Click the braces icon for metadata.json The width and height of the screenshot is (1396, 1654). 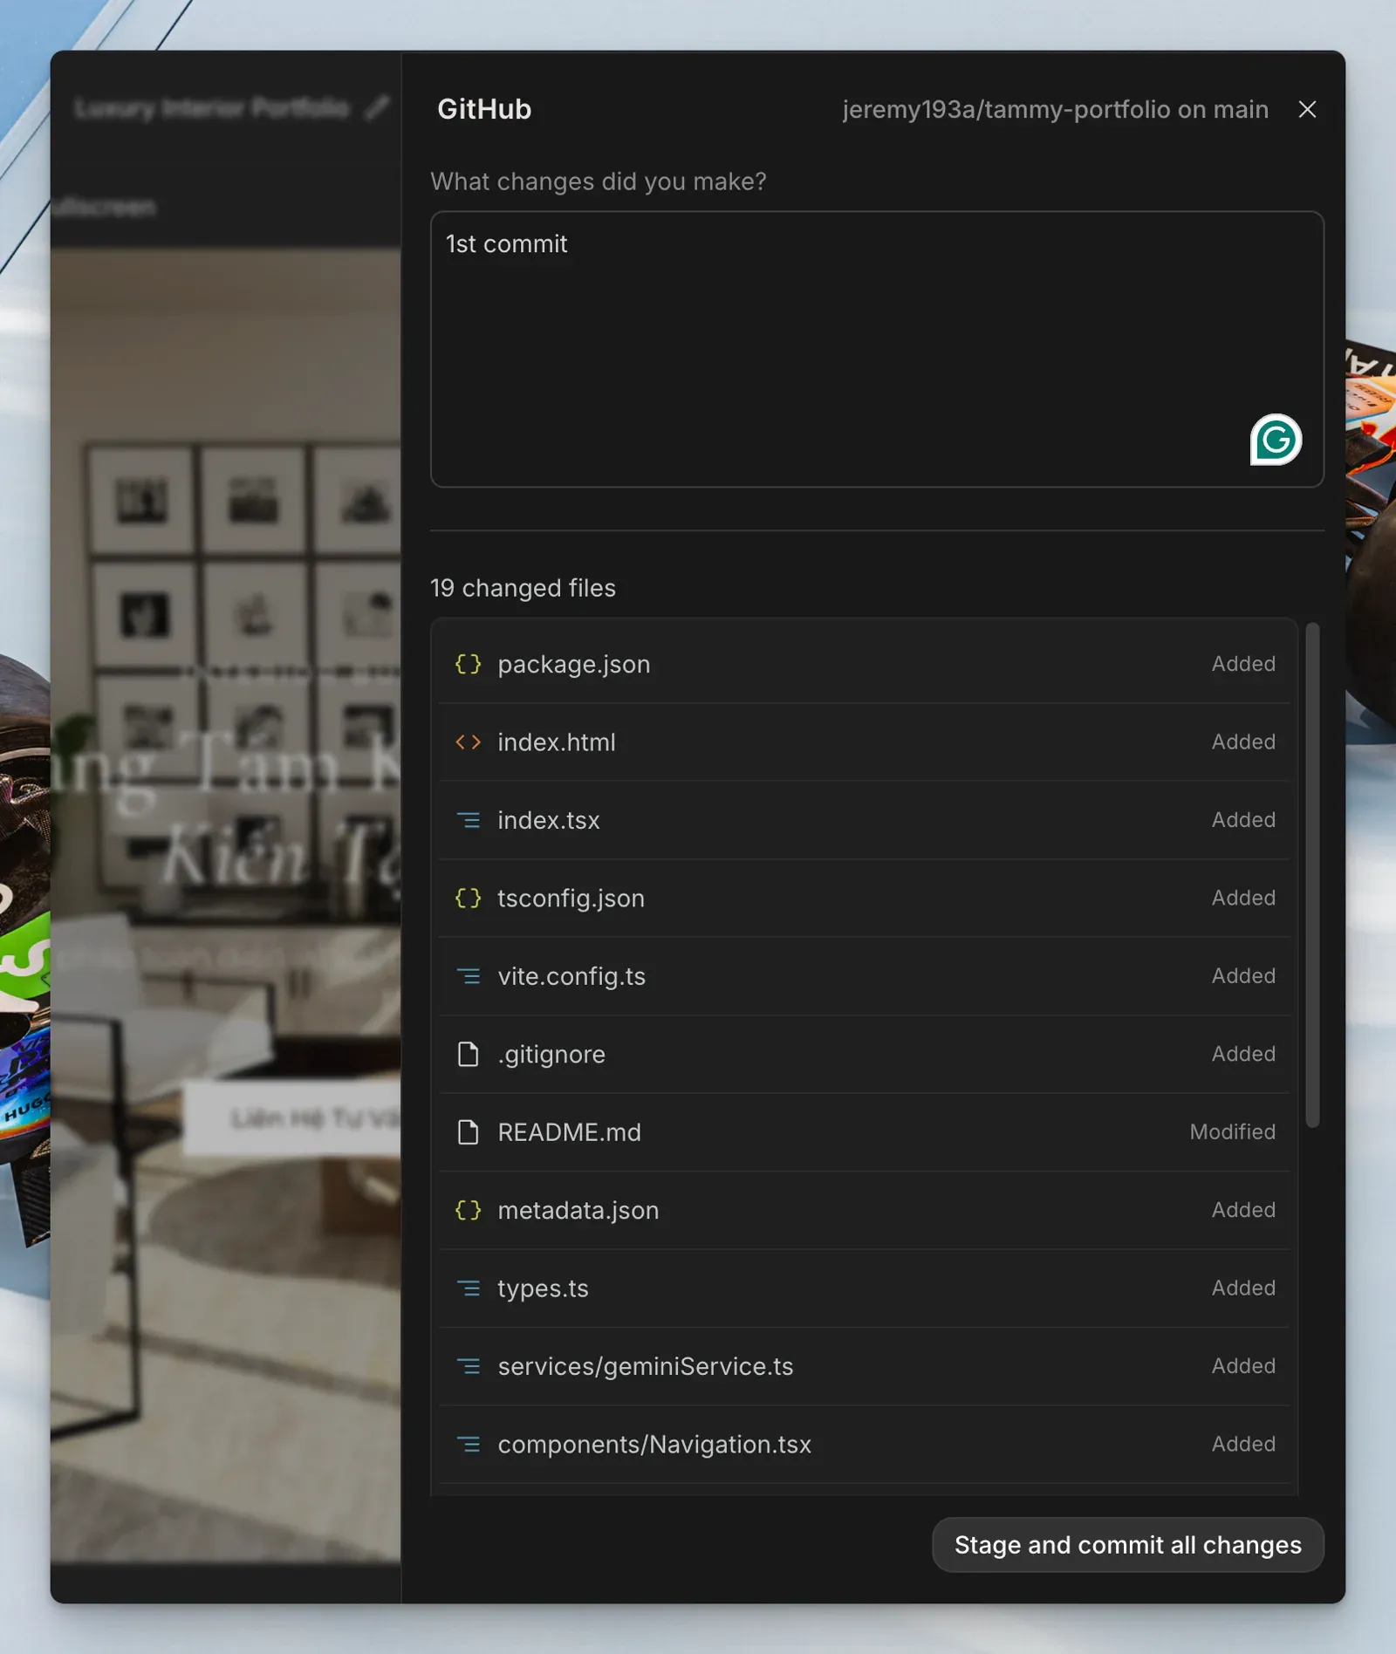[469, 1210]
